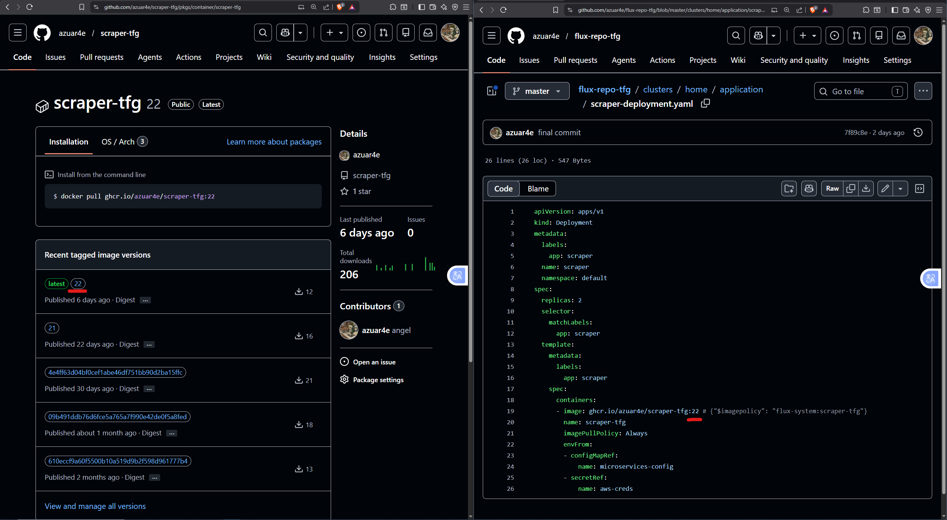Open scraper-tfg repository link in Details

click(x=372, y=176)
